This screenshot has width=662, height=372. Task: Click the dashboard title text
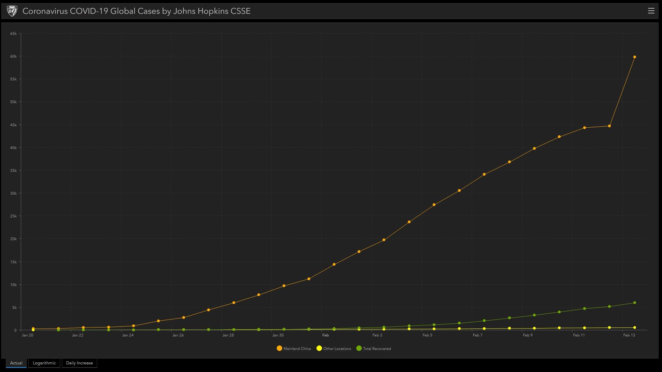click(x=136, y=11)
